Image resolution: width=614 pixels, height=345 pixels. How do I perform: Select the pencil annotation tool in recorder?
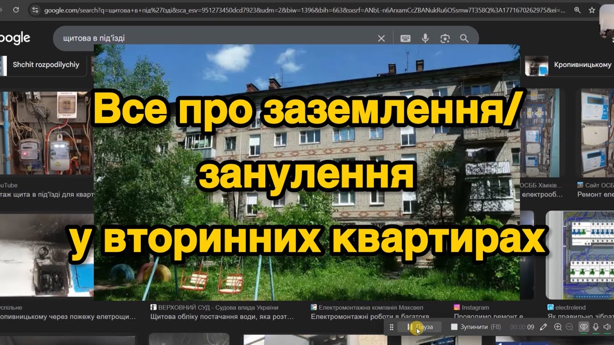tap(543, 327)
